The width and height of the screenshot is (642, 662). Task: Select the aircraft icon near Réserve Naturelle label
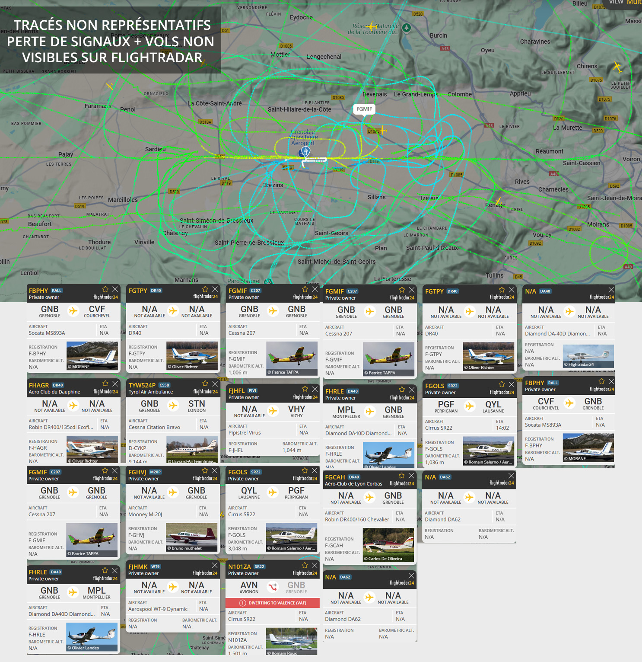tap(371, 27)
